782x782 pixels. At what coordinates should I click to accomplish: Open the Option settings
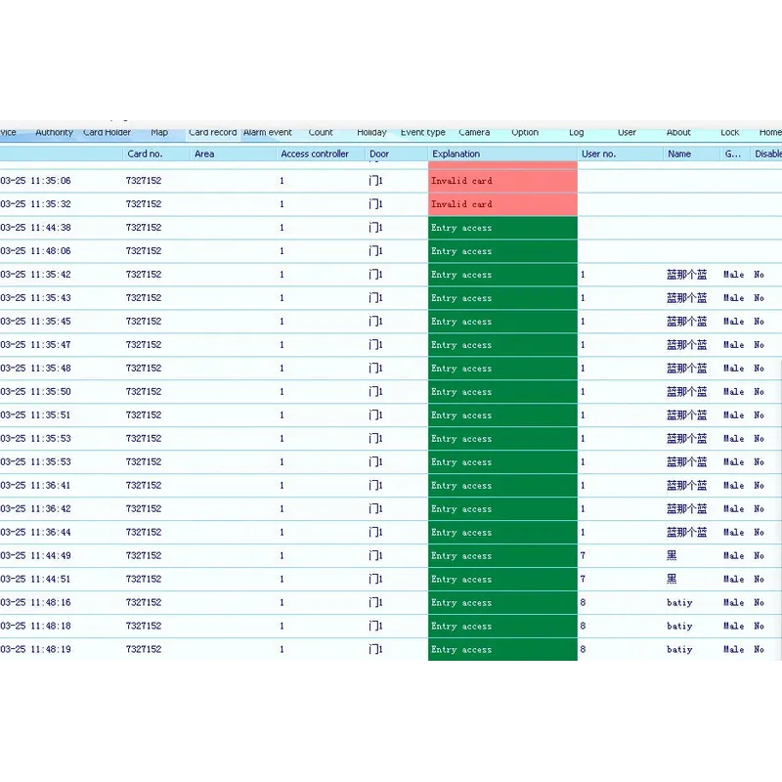[x=525, y=133]
